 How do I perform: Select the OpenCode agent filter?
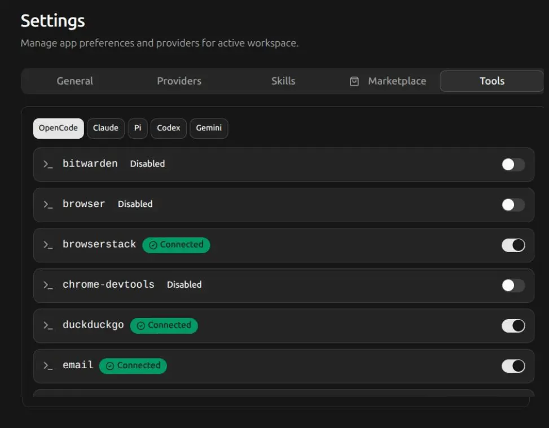tap(59, 129)
